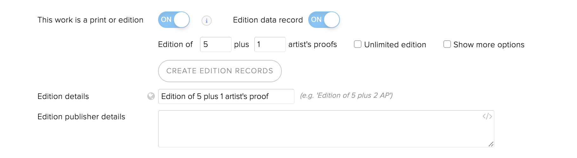Click the example hint 'Edition of 5 plus 2 AP'
The image size is (577, 158).
pos(346,95)
